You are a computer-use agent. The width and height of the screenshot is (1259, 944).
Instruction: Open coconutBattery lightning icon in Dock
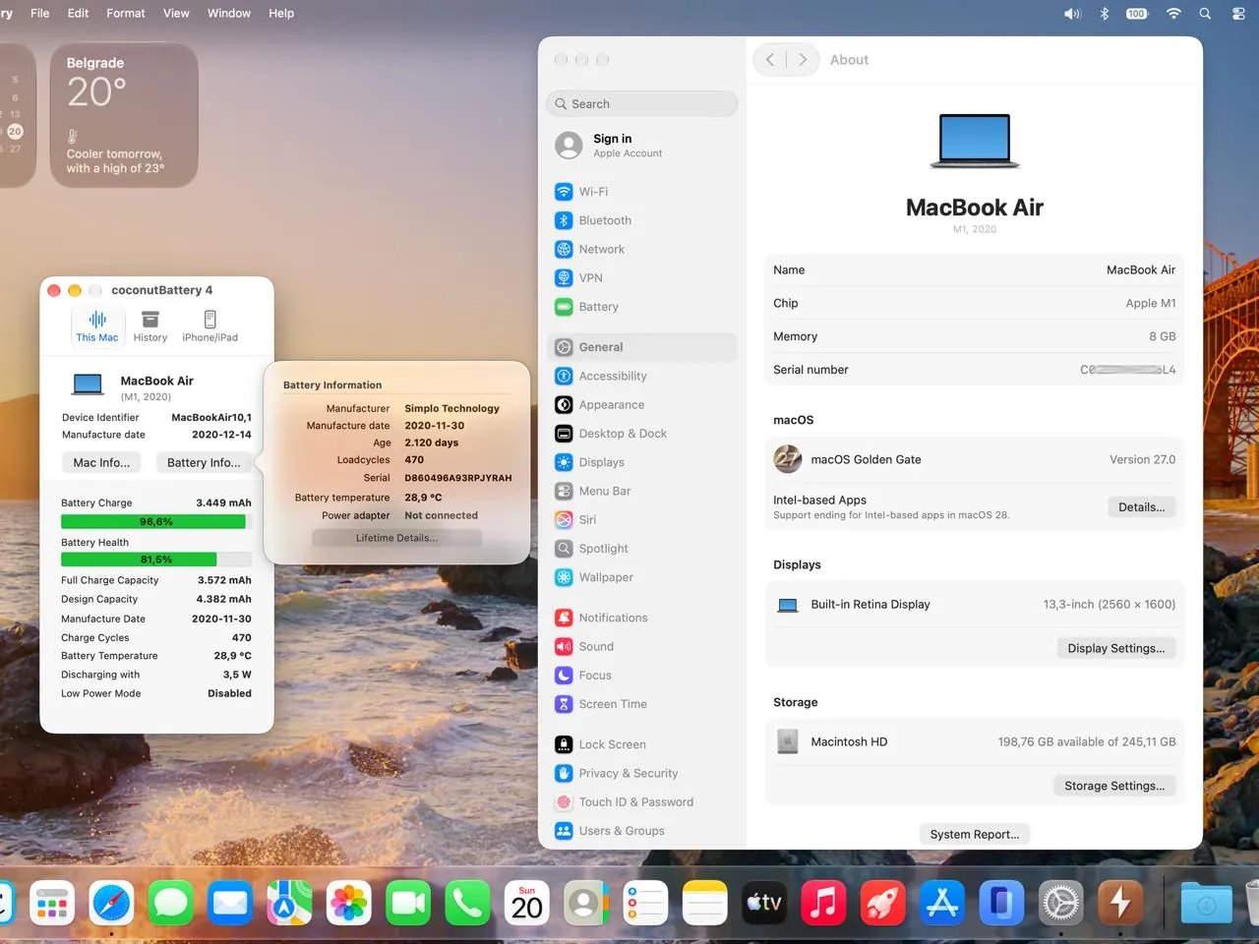1120,903
